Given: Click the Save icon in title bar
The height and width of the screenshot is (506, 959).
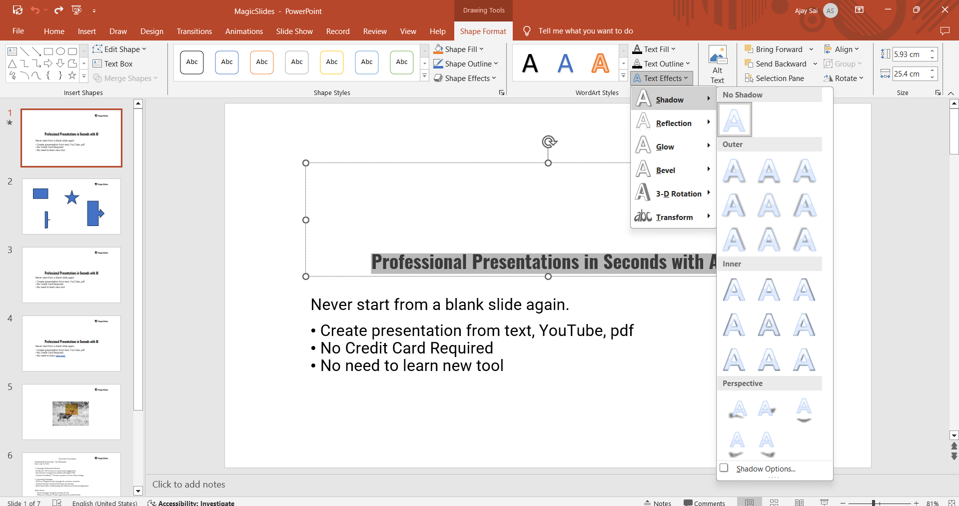Looking at the screenshot, I should [17, 10].
